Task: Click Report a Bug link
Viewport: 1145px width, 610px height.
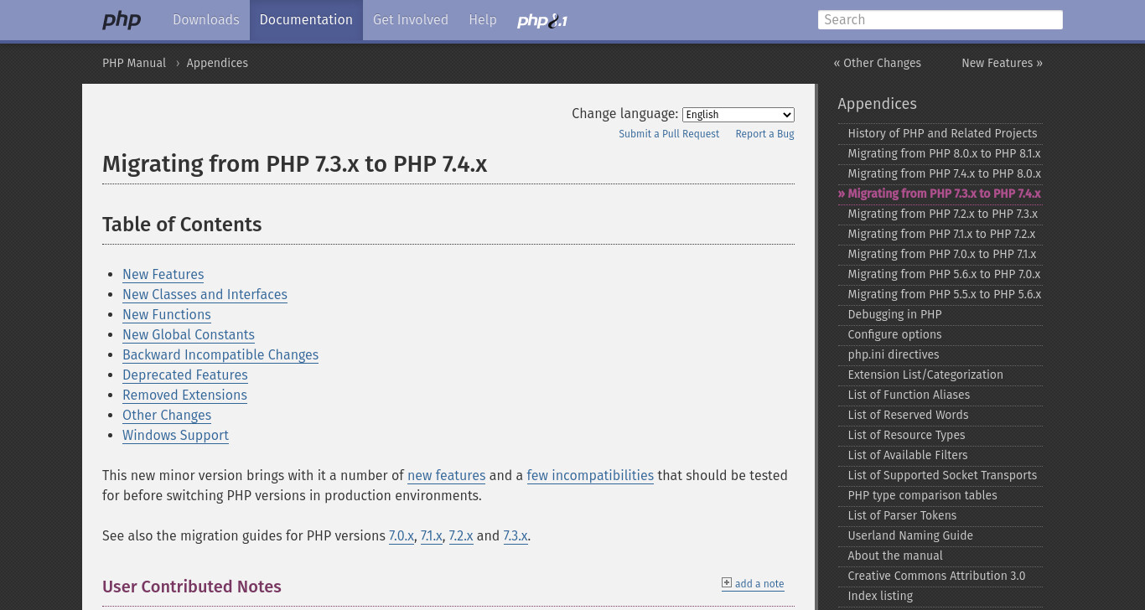Action: coord(764,134)
